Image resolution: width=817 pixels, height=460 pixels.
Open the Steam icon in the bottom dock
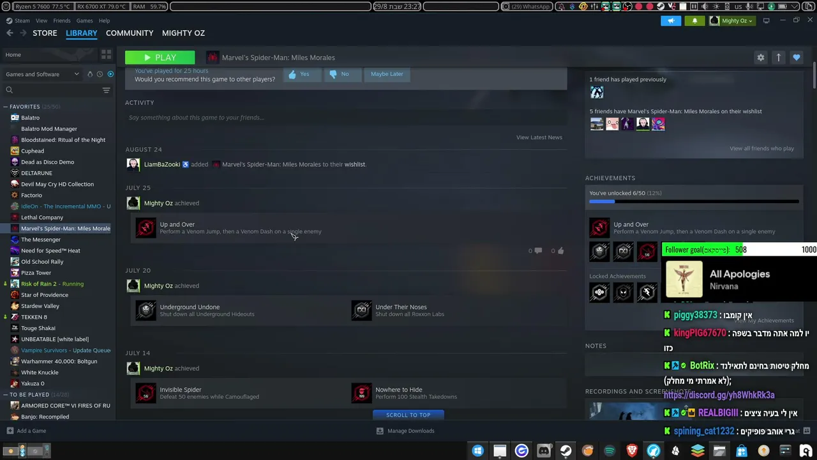tap(566, 451)
